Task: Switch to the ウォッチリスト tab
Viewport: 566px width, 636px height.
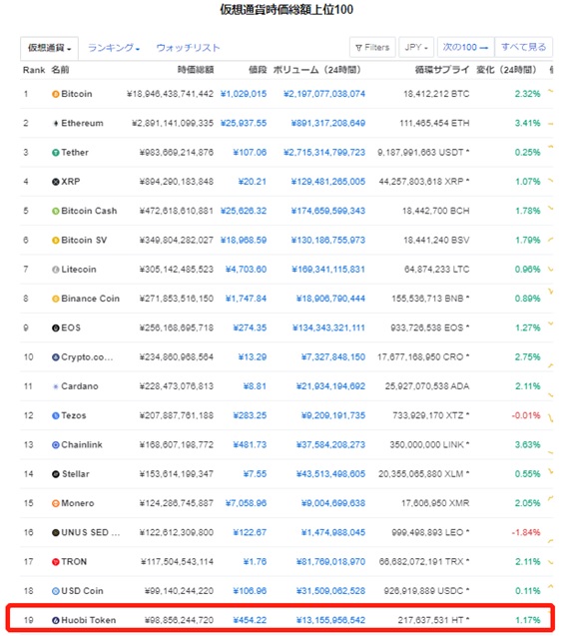Action: (188, 48)
